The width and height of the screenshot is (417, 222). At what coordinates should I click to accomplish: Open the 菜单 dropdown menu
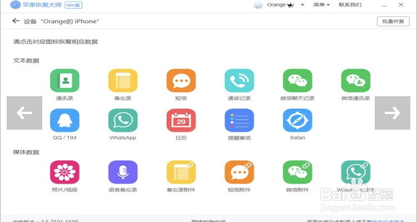(321, 5)
